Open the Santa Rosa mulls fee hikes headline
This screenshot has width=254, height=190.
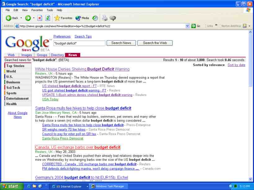click(83, 108)
